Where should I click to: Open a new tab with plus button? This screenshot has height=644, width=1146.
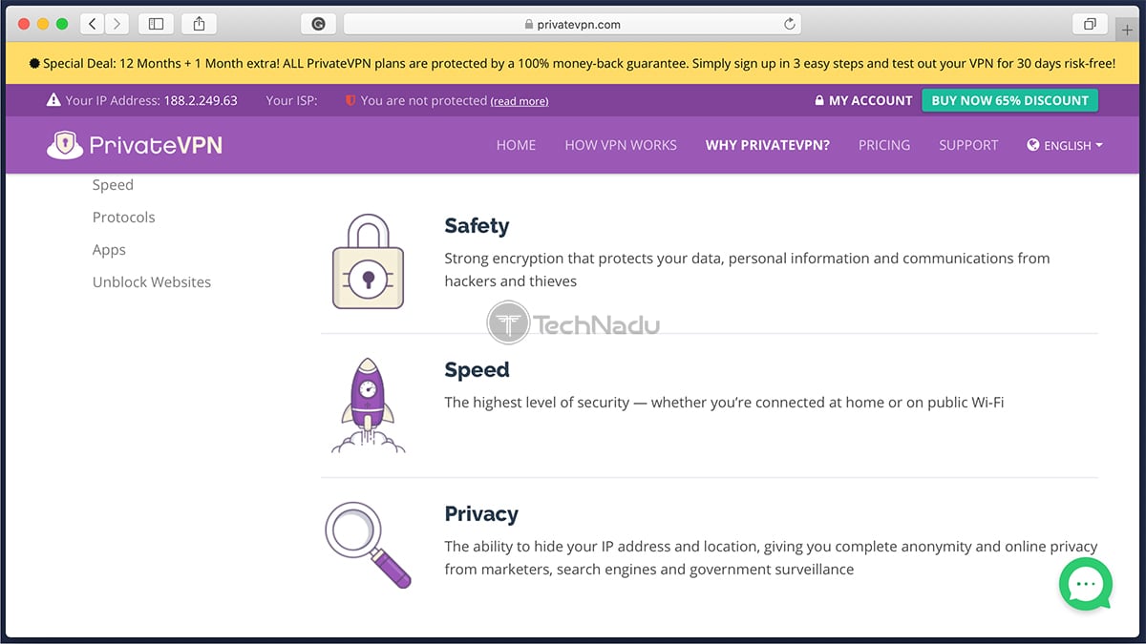[x=1128, y=30]
